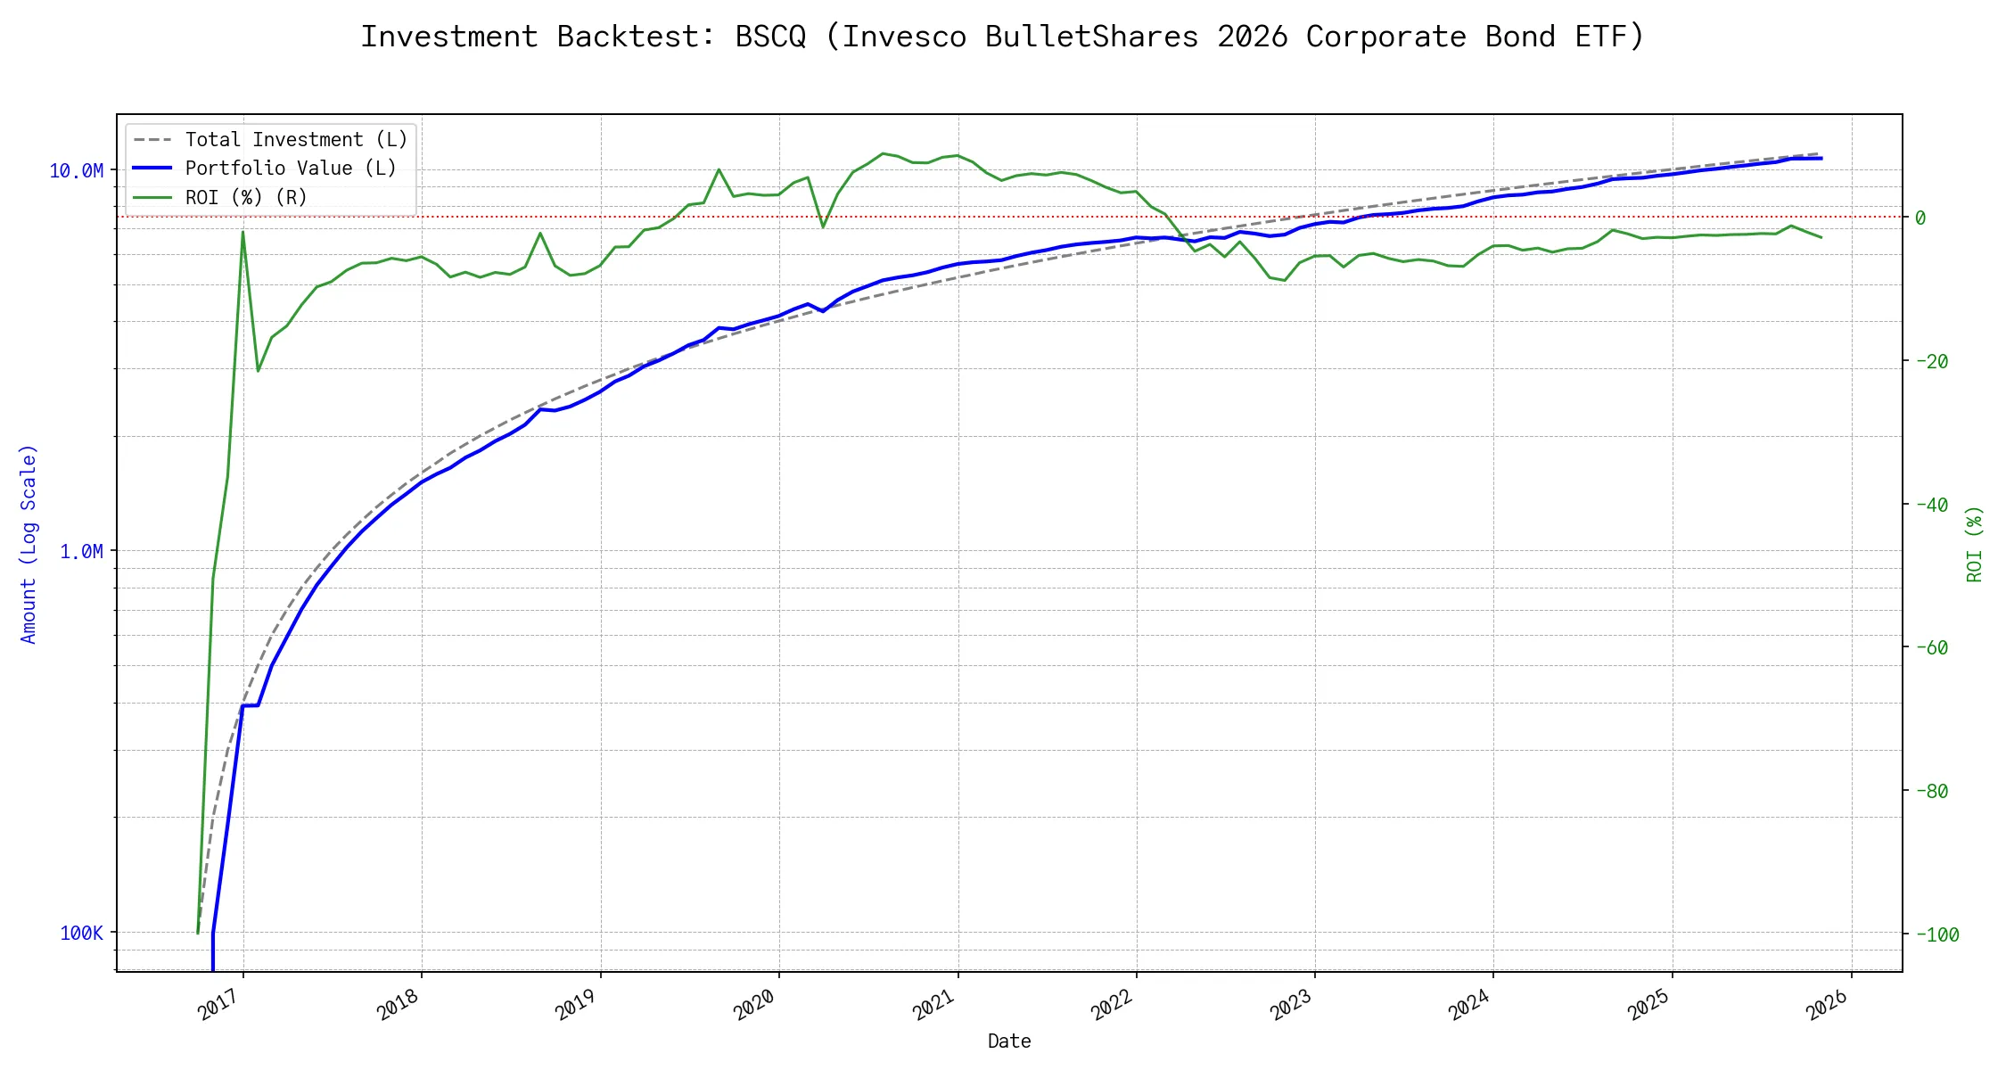Click the ROI (%) right axis title

1975,544
